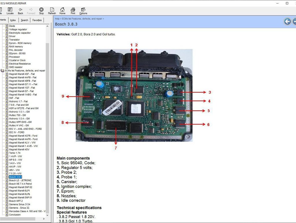Select the SMD resistor topic
296x223 pixels.
coord(16,67)
